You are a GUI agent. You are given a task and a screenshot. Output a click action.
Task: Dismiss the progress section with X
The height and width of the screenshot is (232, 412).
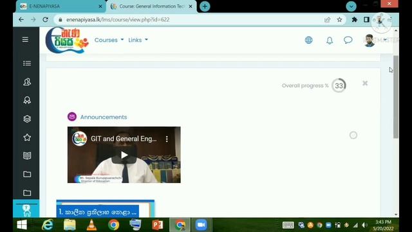365,83
